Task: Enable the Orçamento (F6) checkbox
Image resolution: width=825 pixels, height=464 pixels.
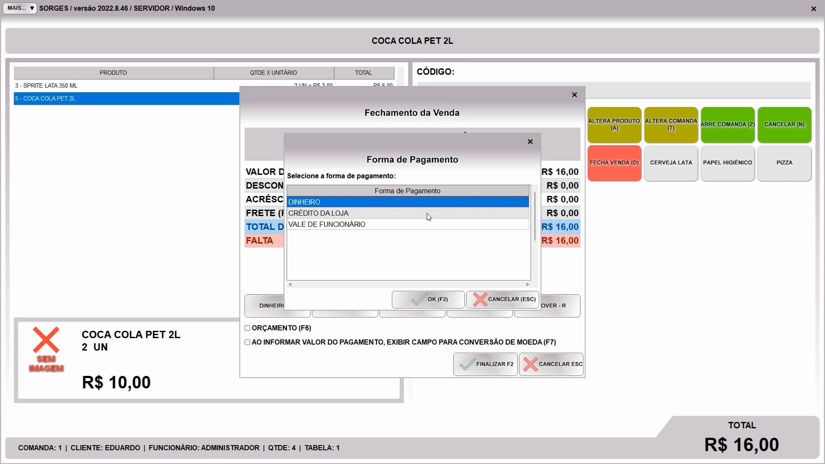Action: [247, 328]
